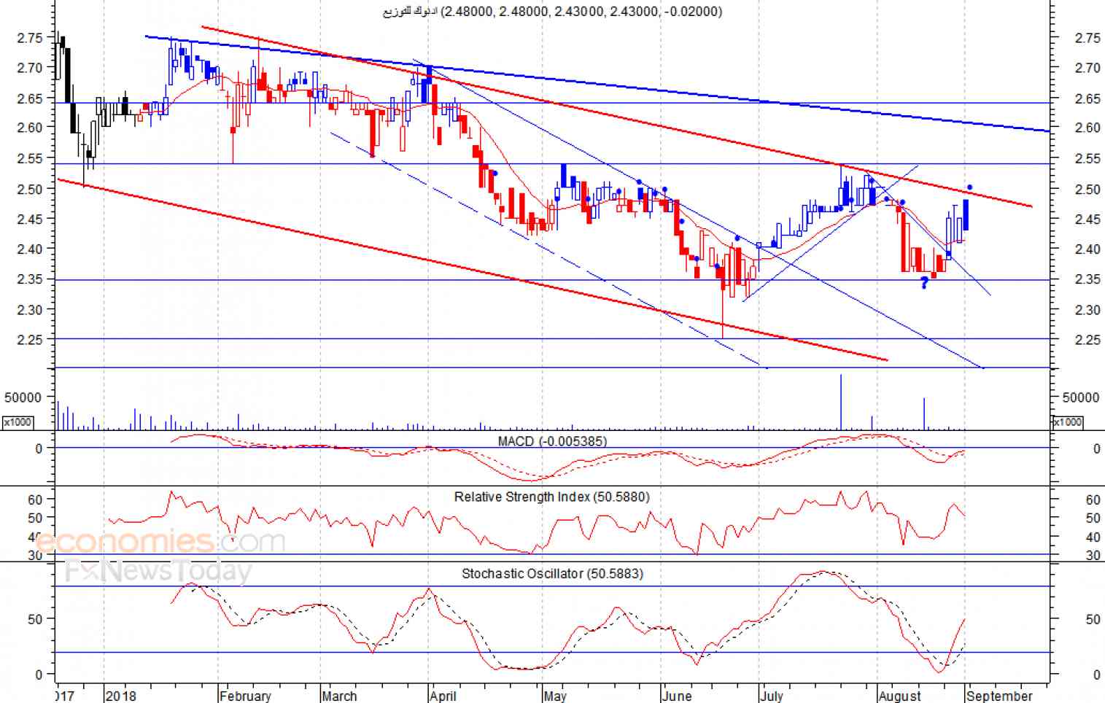1105x703 pixels.
Task: Click 2.40 on the right price axis
Action: (x=1087, y=249)
